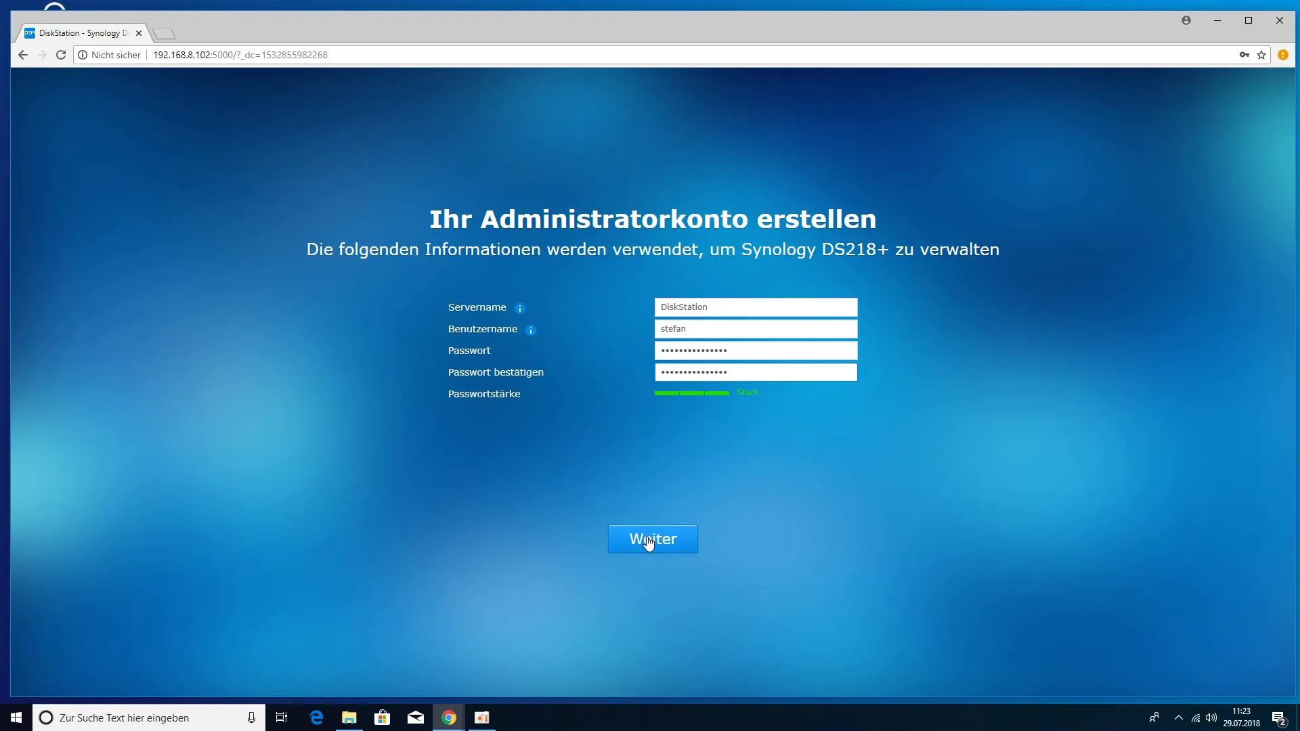
Task: Click the saved-passwords key icon in address bar
Action: point(1244,55)
